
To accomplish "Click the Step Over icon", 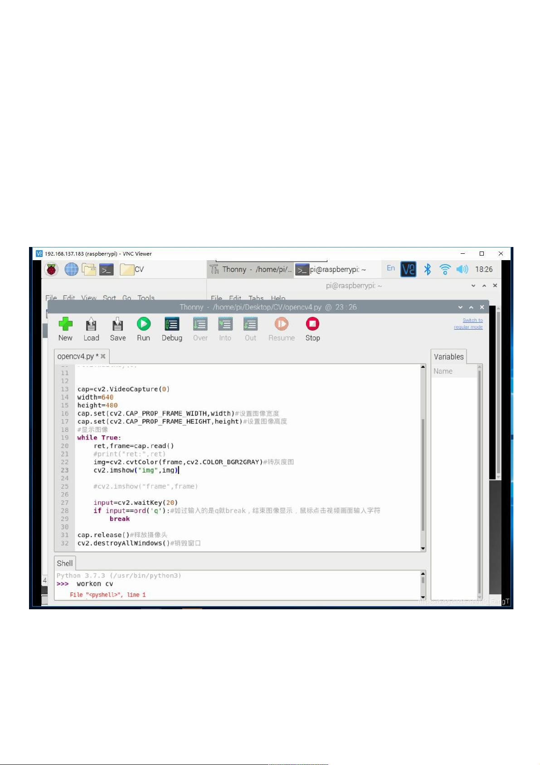I will click(200, 324).
